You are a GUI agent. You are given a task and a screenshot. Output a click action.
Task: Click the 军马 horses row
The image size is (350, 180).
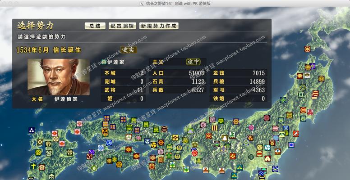[239, 90]
